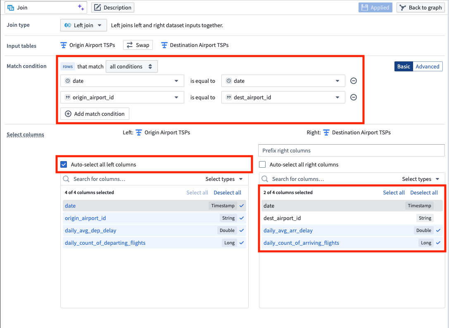This screenshot has height=328, width=449.
Task: Click the Select columns label
Action: [x=25, y=135]
